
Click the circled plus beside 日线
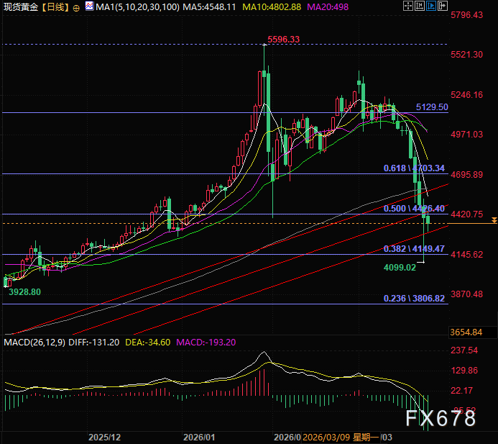(x=76, y=8)
